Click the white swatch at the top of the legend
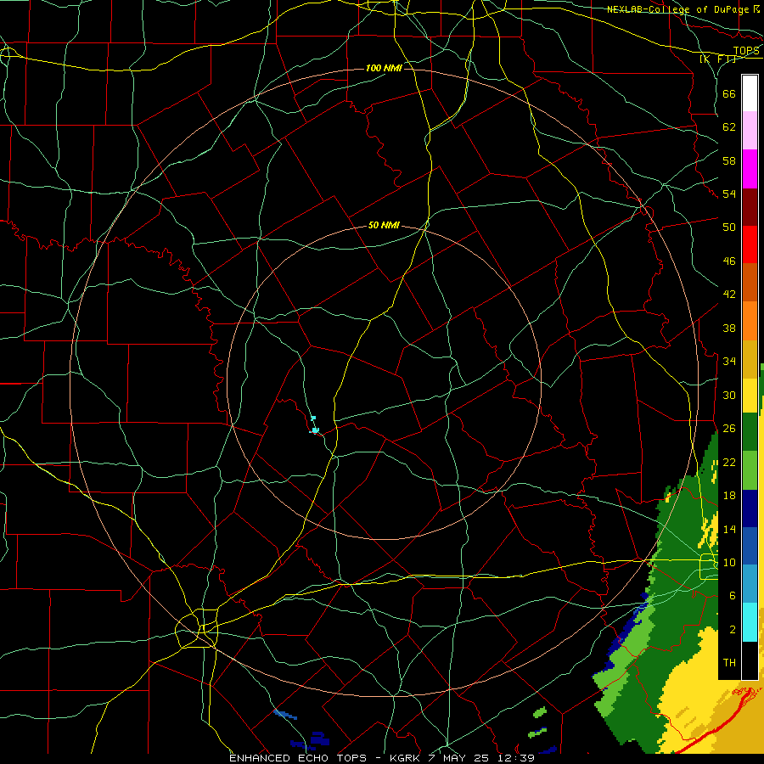764x764 pixels. [x=750, y=93]
